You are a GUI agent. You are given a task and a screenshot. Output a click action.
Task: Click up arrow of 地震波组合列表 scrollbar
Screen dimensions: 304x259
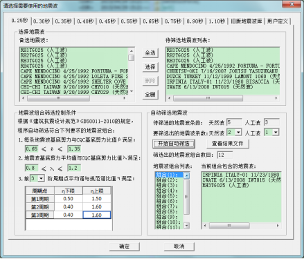[x=187, y=175]
